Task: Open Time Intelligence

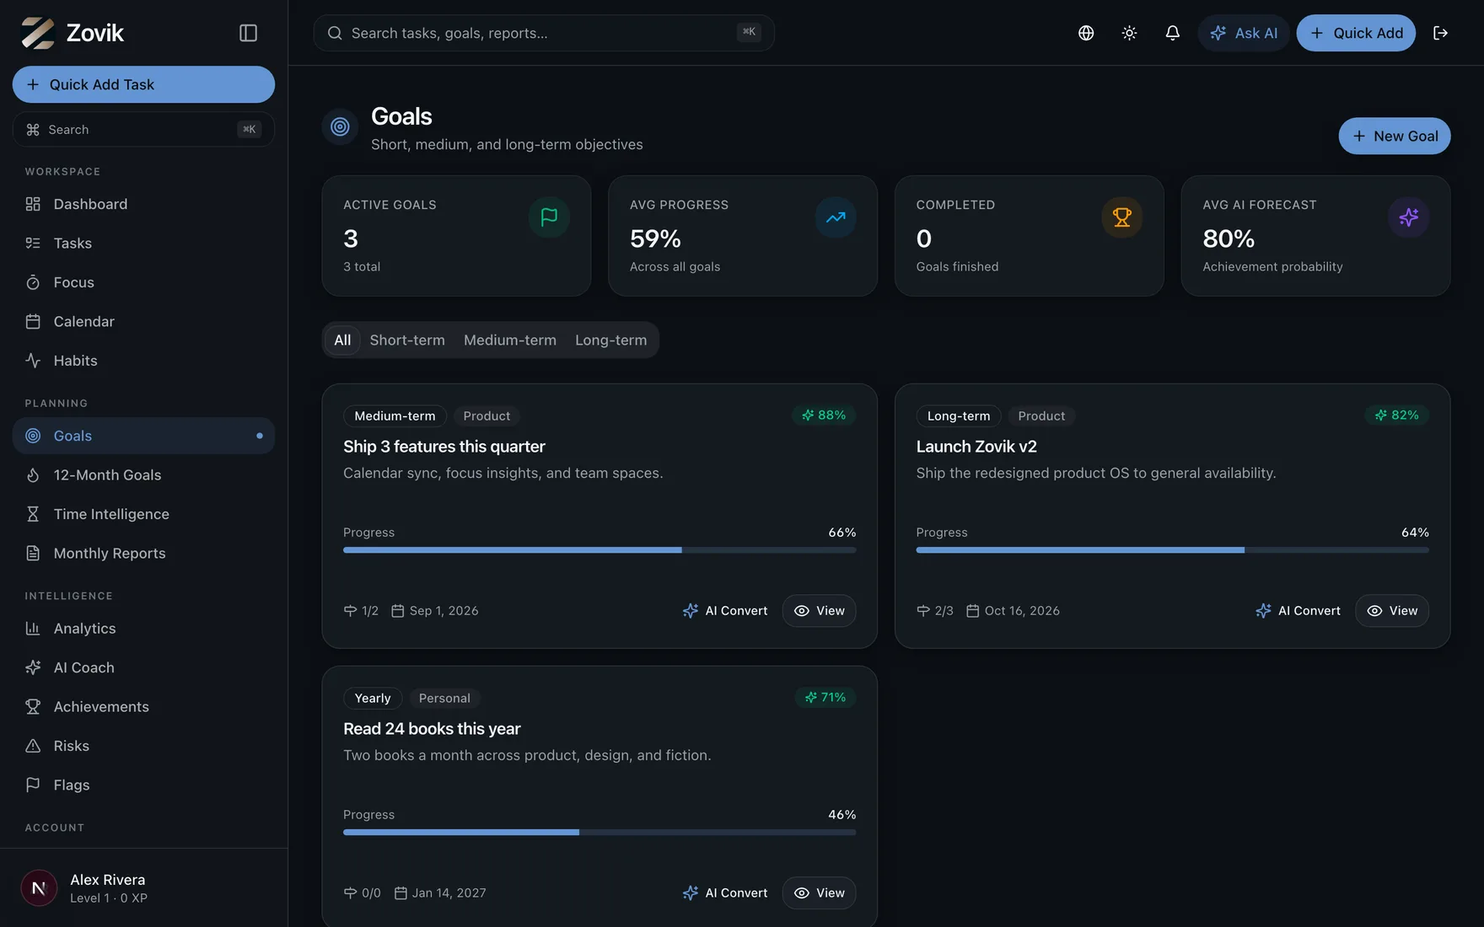Action: pyautogui.click(x=143, y=514)
